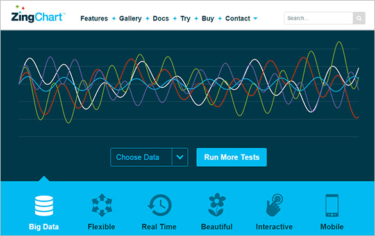Select the Interactive hand-tap icon

click(x=274, y=205)
